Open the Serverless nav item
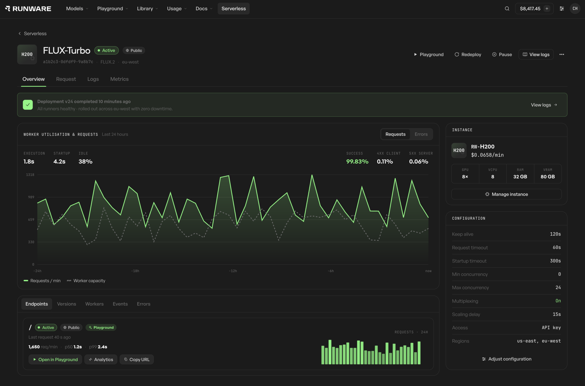Viewport: 585px width, 386px height. pos(233,9)
